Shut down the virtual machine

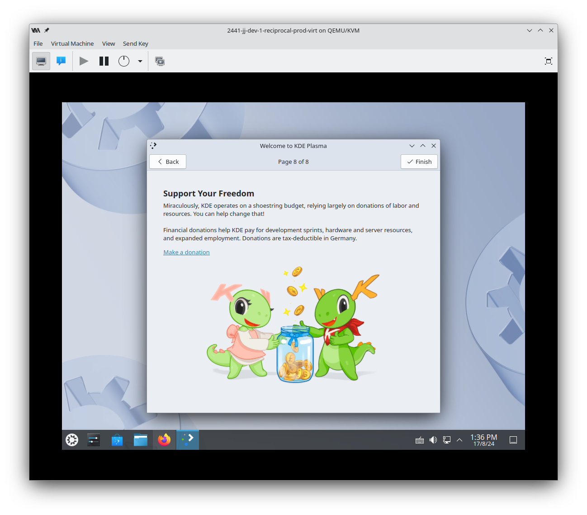coord(124,61)
